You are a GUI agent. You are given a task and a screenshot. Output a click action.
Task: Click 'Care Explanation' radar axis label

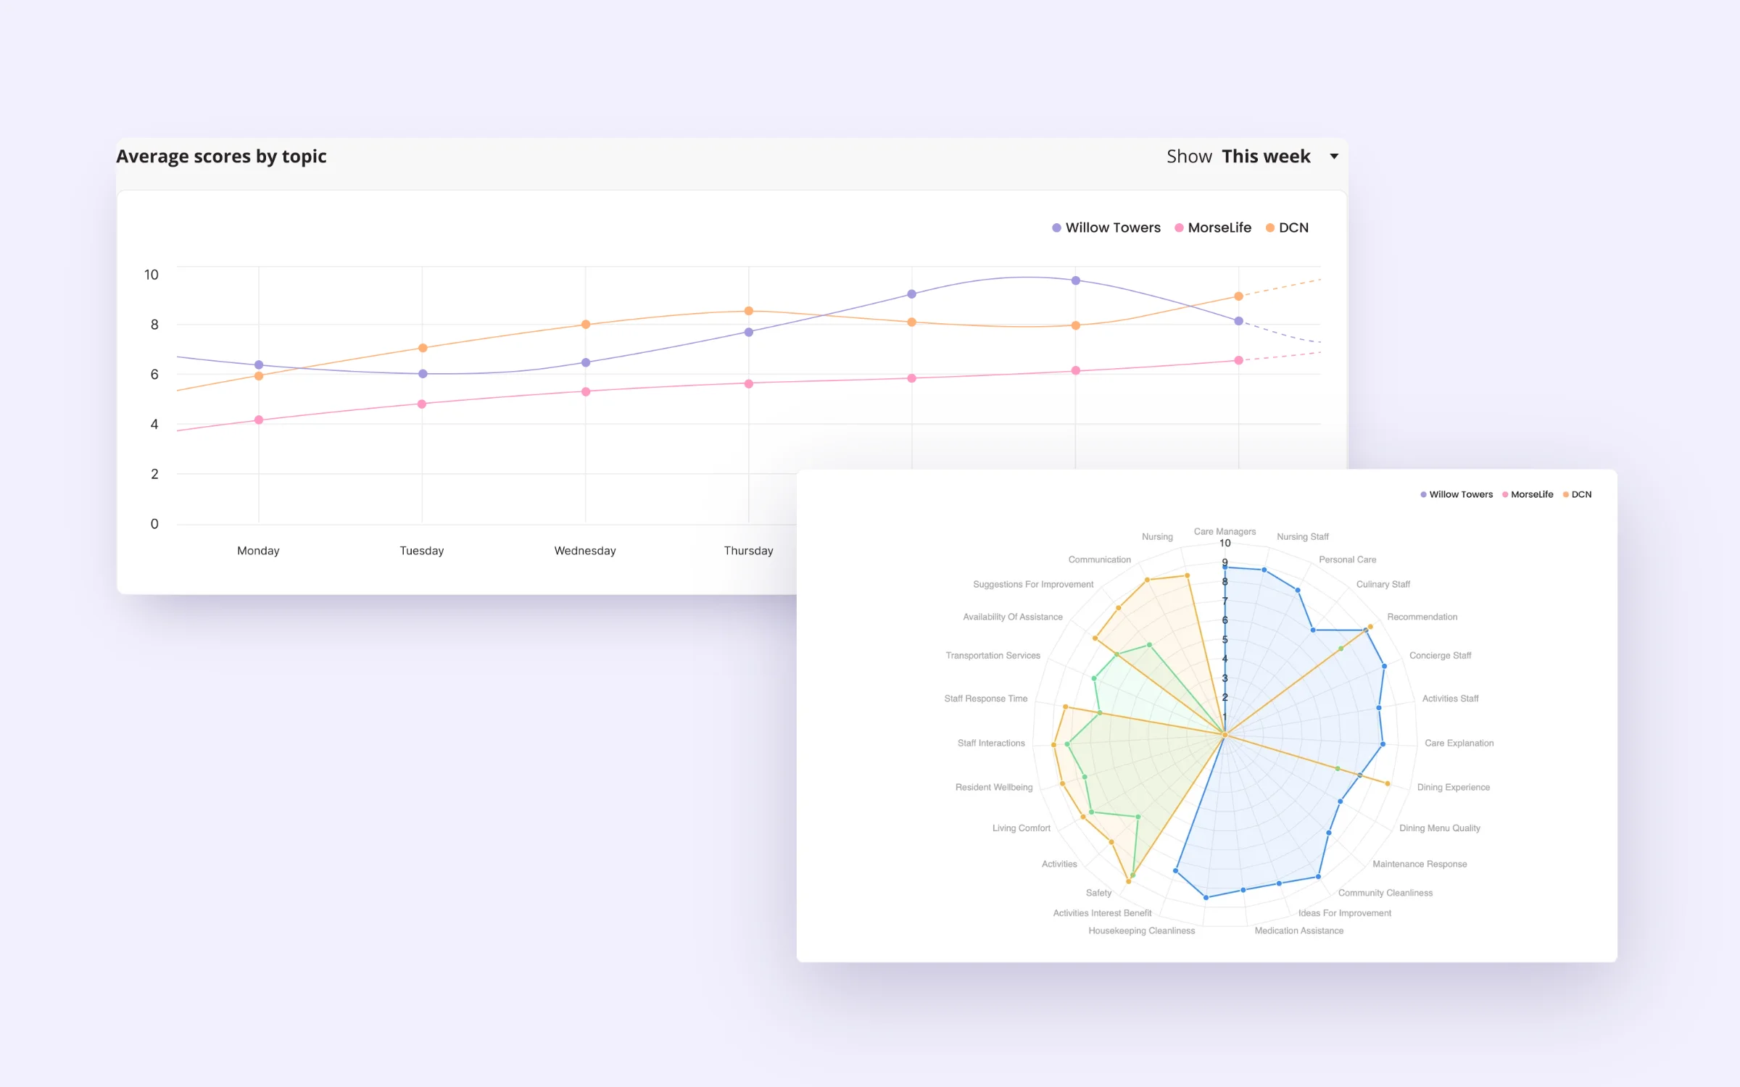click(x=1459, y=743)
